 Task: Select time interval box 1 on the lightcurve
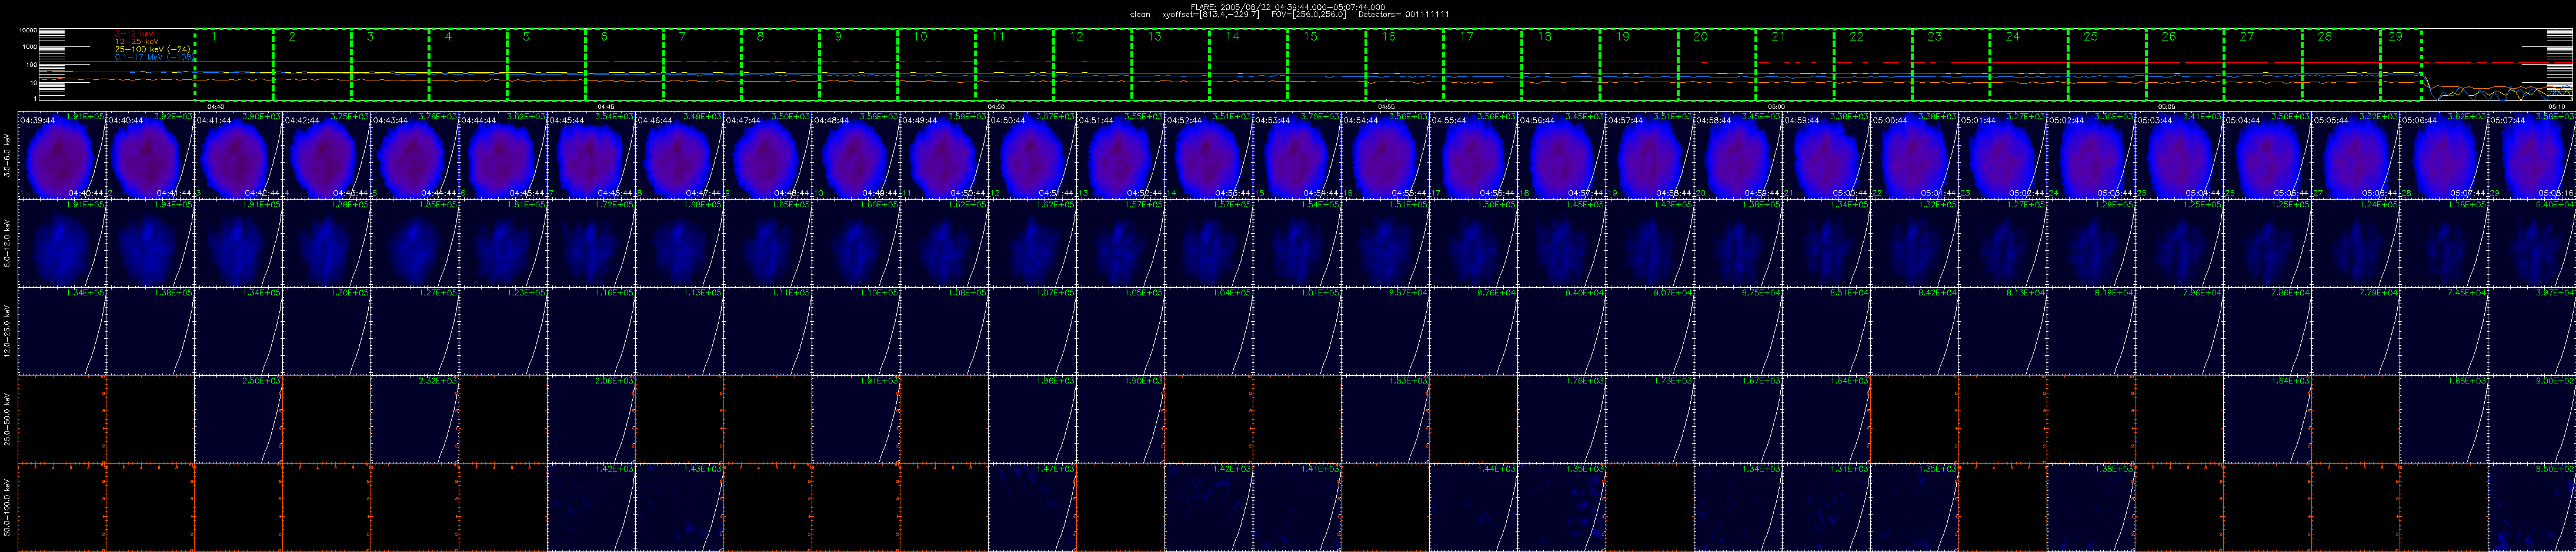click(x=234, y=65)
